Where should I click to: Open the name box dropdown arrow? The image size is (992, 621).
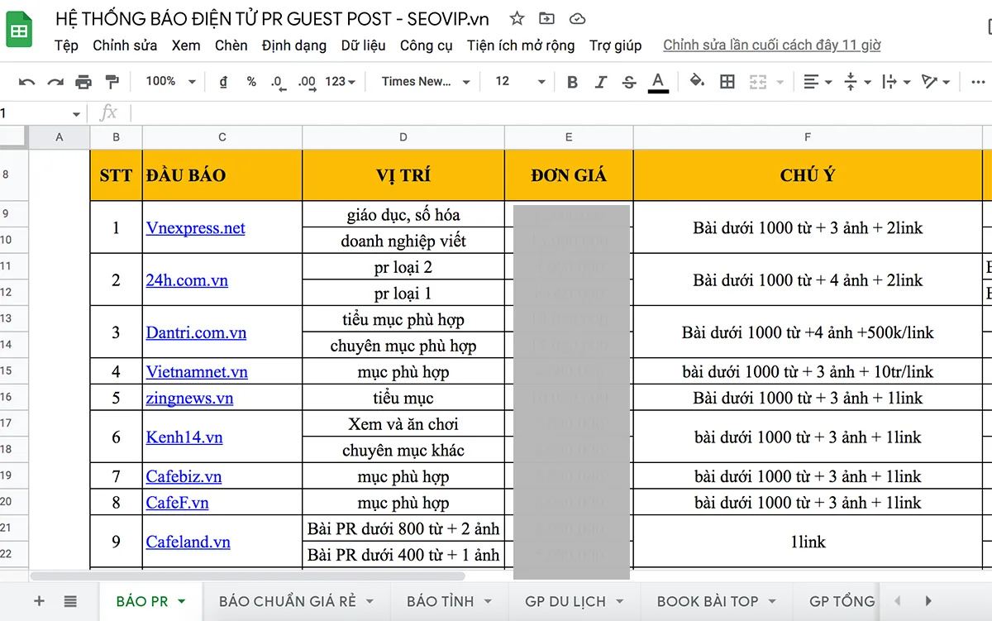coord(77,113)
